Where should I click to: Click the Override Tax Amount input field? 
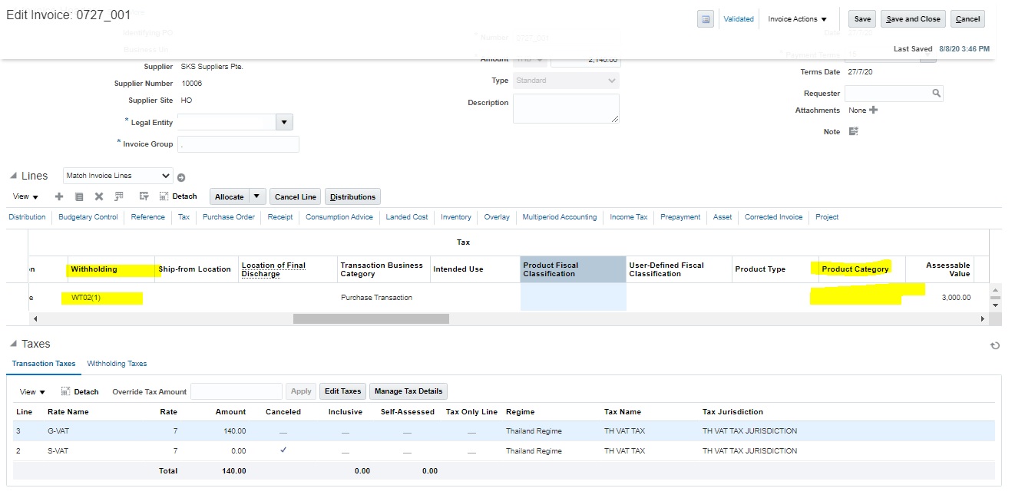[x=236, y=391]
